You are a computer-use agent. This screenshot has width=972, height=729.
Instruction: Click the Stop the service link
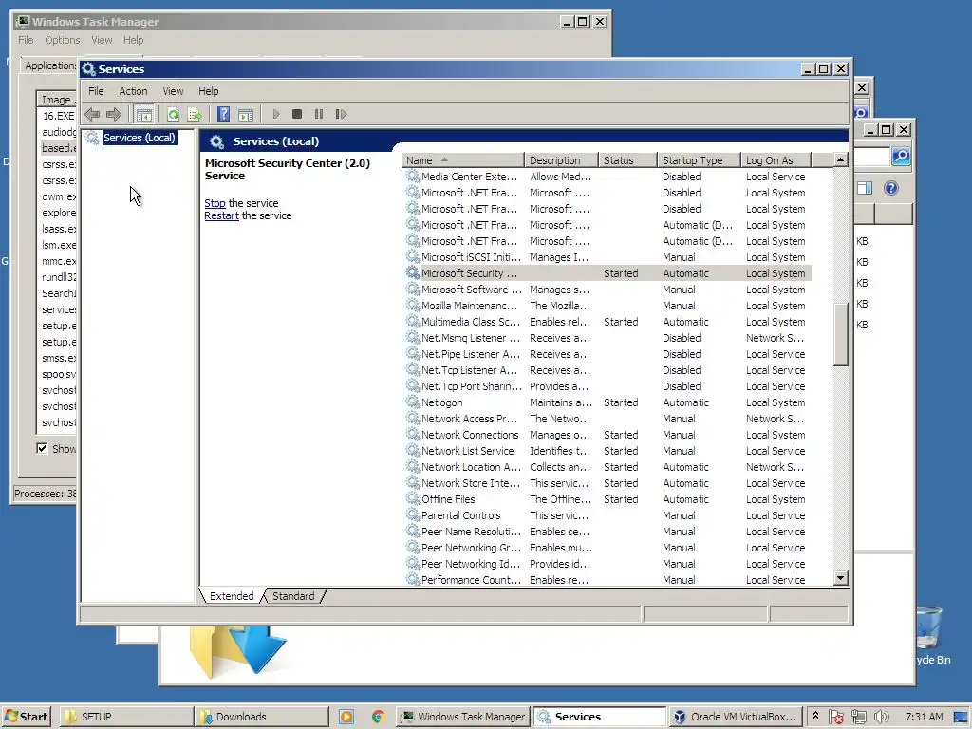[x=215, y=203]
